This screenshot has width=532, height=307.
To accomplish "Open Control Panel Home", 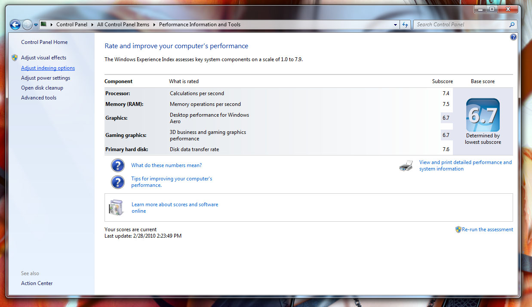I will pyautogui.click(x=44, y=42).
